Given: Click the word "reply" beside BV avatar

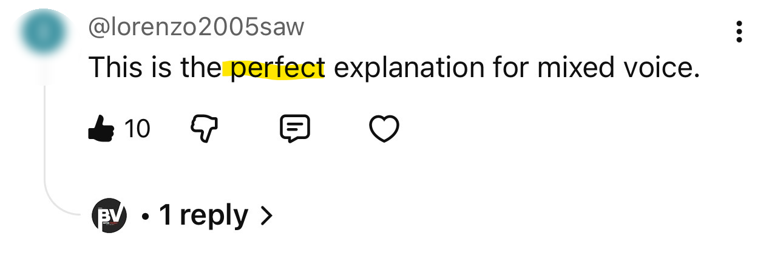Looking at the screenshot, I should (x=214, y=216).
